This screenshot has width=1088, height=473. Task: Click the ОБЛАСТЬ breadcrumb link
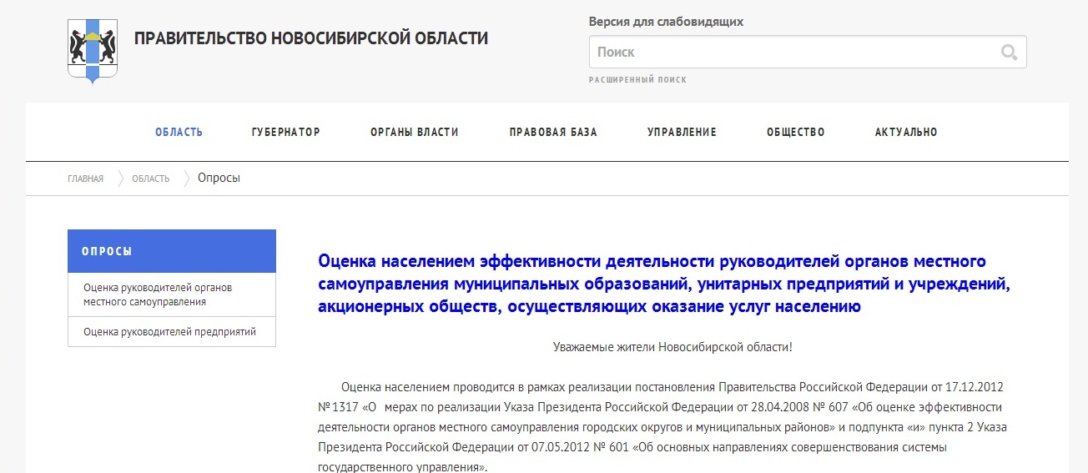(151, 179)
